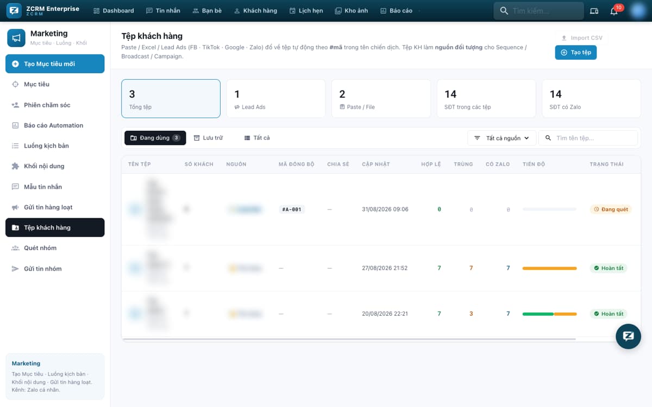Screen dimensions: 652x407
Task: Open Tin nhắn in top navigation
Action: (163, 11)
